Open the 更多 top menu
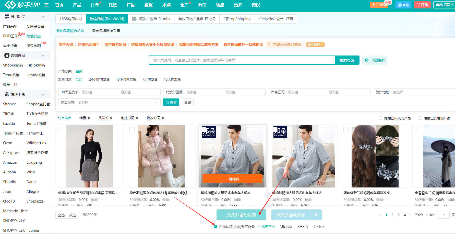This screenshot has height=234, width=455. pos(238,5)
